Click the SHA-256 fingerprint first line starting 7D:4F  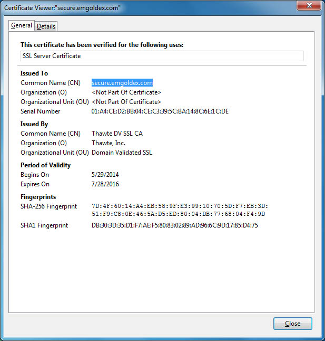(180, 206)
